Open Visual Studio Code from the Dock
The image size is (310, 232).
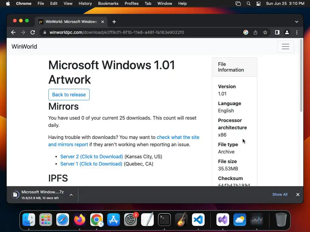(198, 220)
